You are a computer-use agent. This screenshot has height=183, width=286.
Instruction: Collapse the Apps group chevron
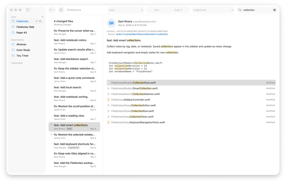[x=43, y=17]
